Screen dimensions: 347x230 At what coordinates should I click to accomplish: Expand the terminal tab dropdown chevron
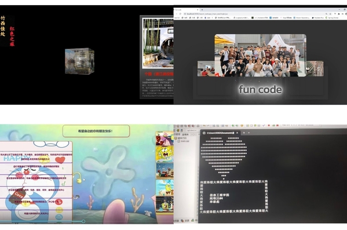coord(249,133)
